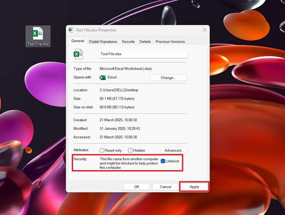Toggle the Read-only checkbox
The width and height of the screenshot is (285, 215).
[x=102, y=150]
